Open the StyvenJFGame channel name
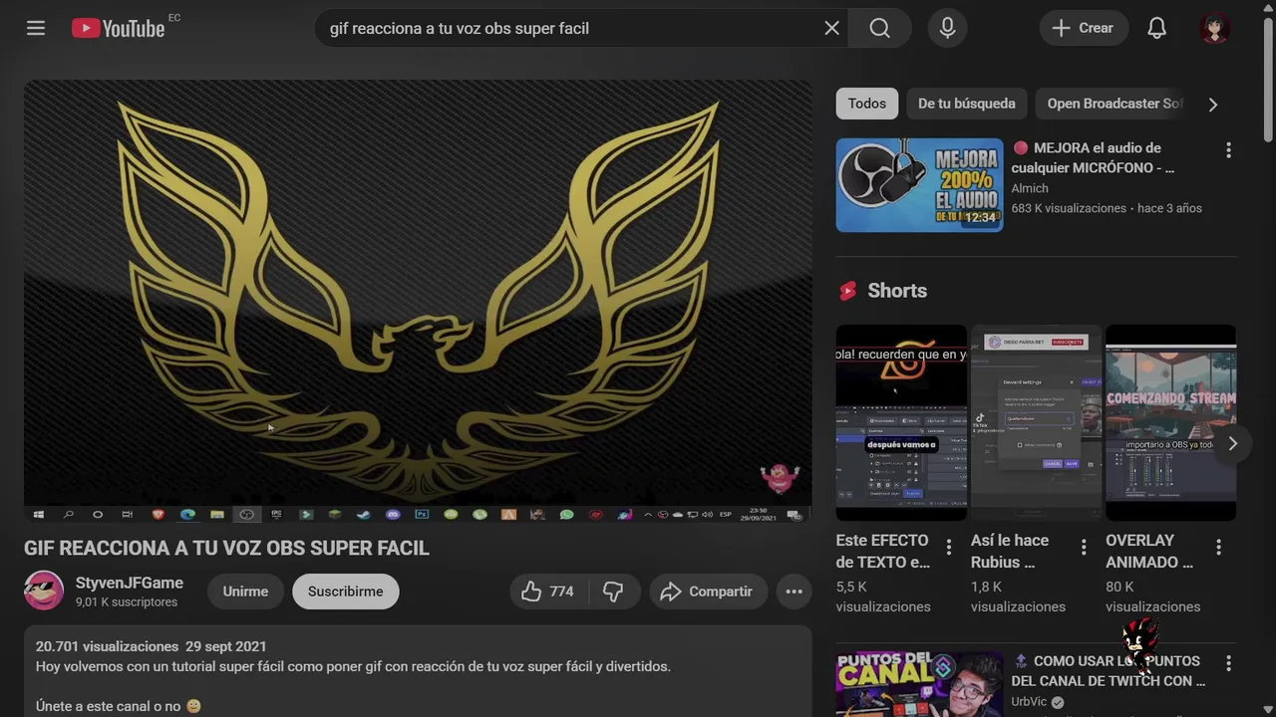 [130, 583]
